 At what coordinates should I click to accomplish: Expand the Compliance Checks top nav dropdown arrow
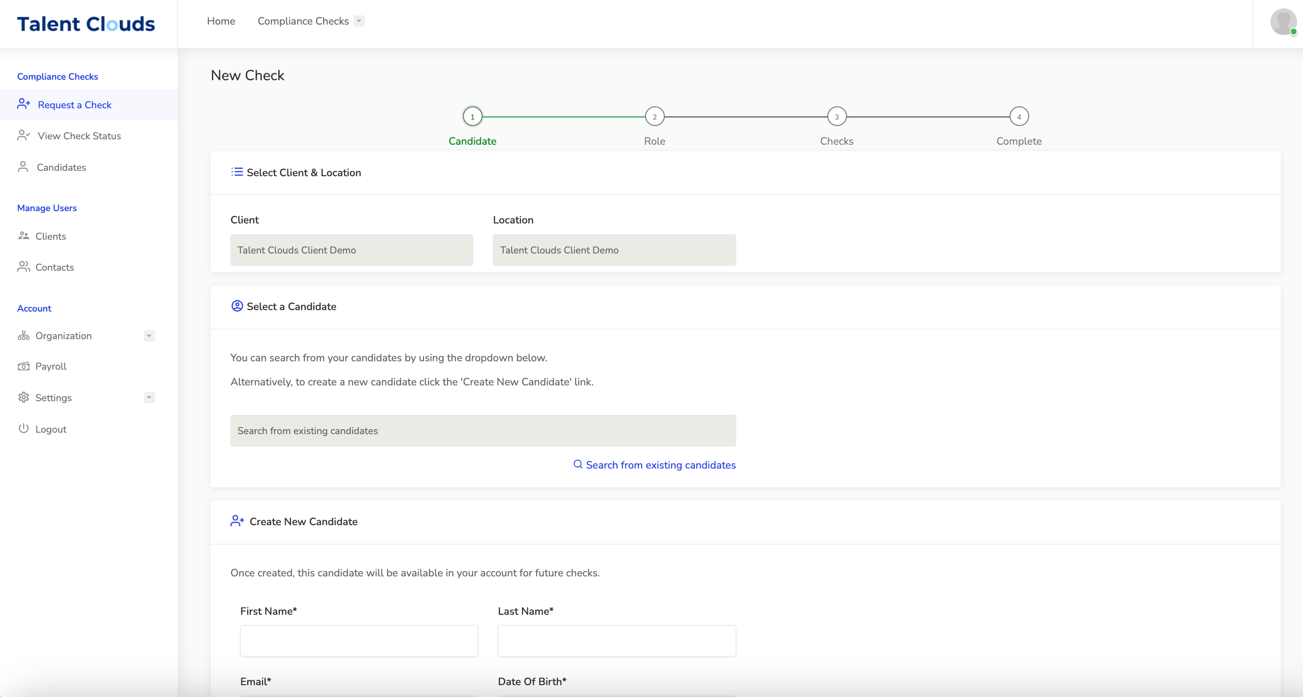(x=358, y=21)
